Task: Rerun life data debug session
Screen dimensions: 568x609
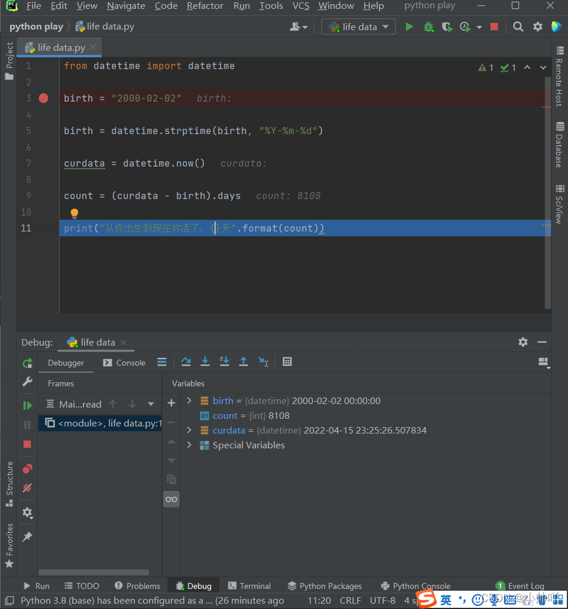Action: 27,363
